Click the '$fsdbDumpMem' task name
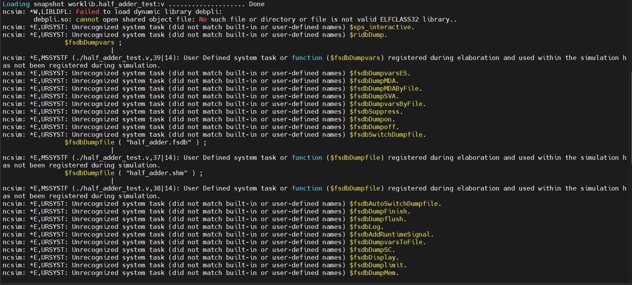The width and height of the screenshot is (632, 285). click(x=372, y=273)
